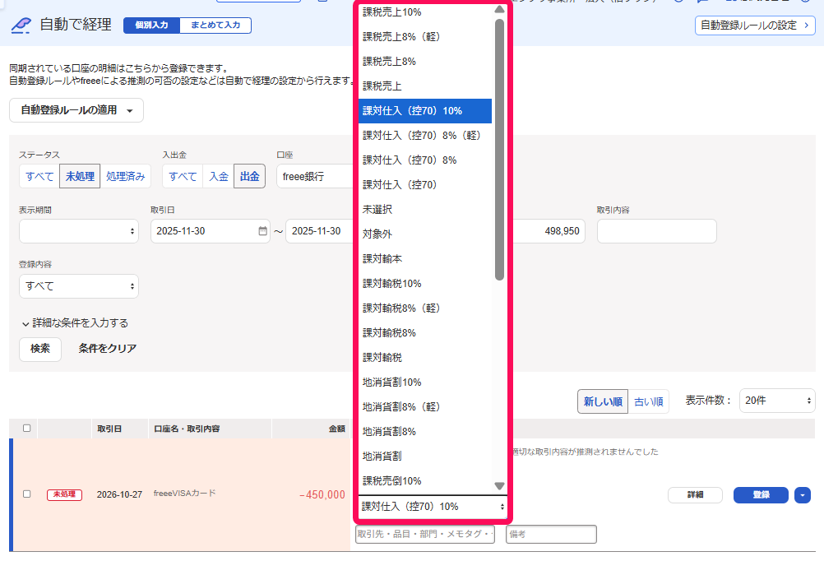Choose 地消貨割8% option
This screenshot has width=824, height=561.
(424, 432)
